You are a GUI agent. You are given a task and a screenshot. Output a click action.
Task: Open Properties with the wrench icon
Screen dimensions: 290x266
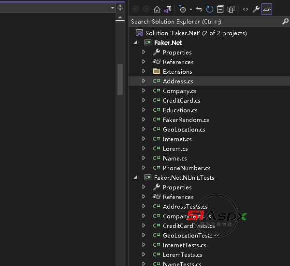[x=256, y=9]
